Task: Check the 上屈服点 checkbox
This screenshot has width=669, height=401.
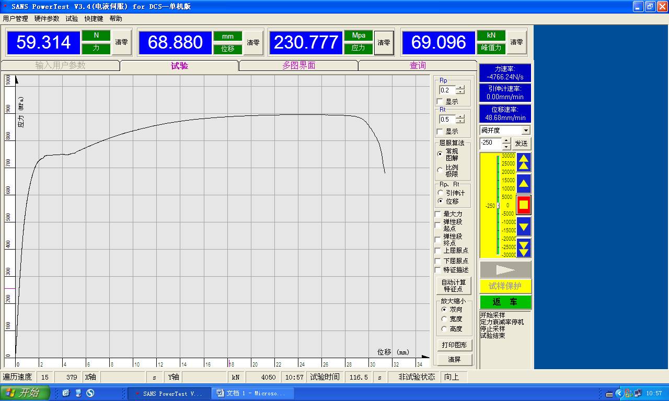Action: [x=439, y=251]
